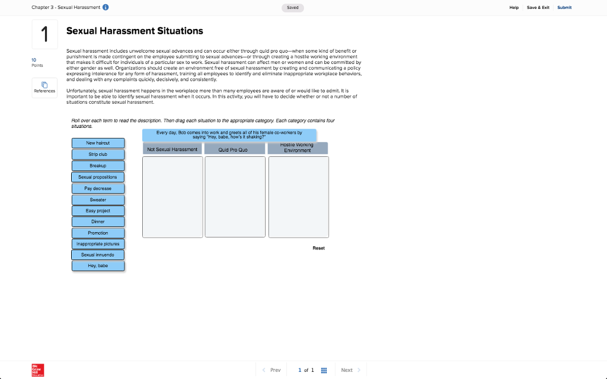This screenshot has width=607, height=379.
Task: Go to previous question arrow
Action: [x=264, y=370]
